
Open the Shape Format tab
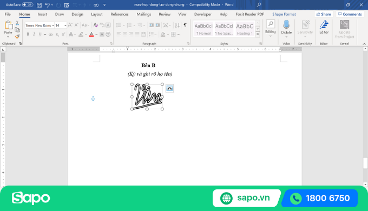pyautogui.click(x=284, y=14)
